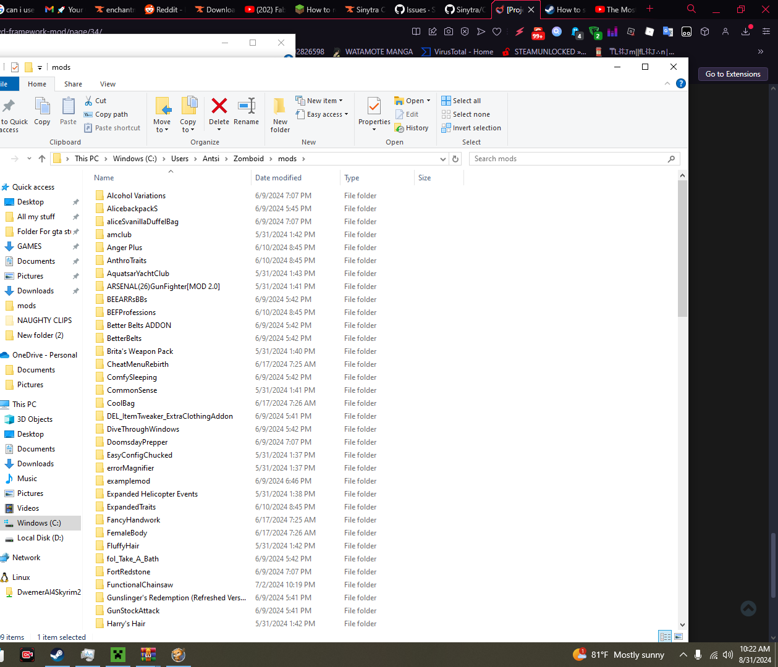Click the Rename ribbon icon
778x667 pixels.
click(x=247, y=106)
